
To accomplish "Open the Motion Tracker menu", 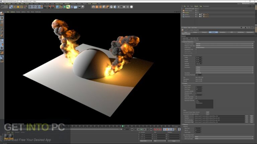I will pos(59,4).
